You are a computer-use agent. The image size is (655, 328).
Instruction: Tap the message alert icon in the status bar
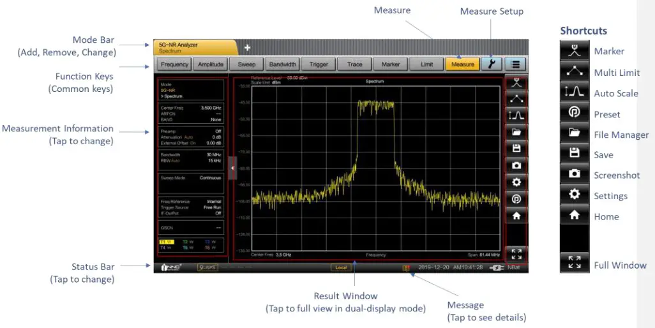coord(405,268)
